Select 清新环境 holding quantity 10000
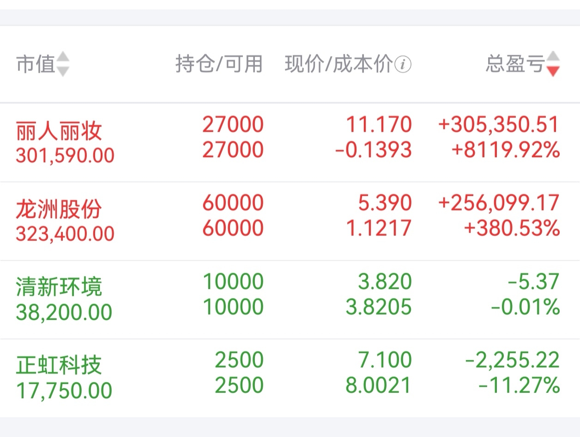The image size is (580, 437). (233, 282)
